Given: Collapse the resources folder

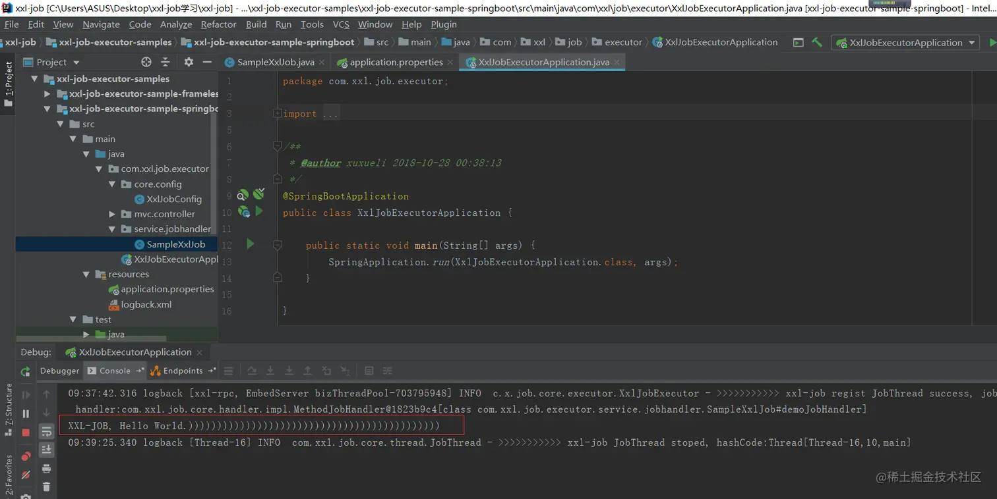Looking at the screenshot, I should [86, 275].
